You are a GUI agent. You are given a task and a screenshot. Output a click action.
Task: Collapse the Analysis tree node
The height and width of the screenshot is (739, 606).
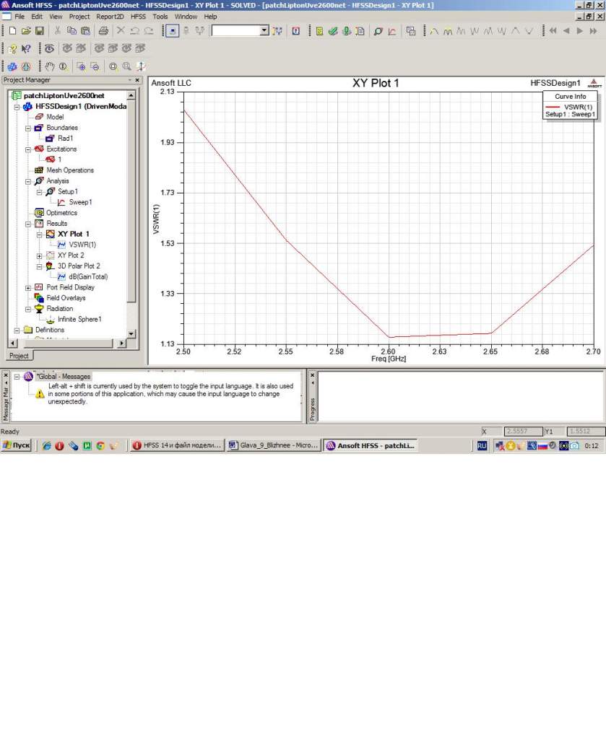tap(28, 181)
